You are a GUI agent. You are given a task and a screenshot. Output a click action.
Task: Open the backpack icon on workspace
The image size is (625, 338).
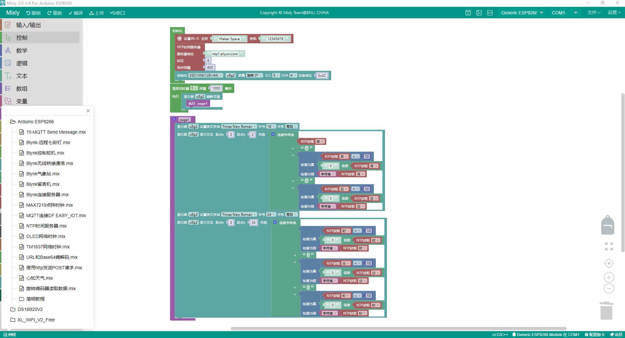(x=608, y=225)
